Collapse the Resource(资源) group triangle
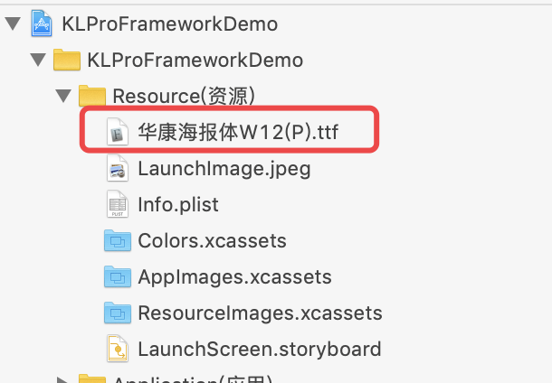The width and height of the screenshot is (552, 383). [63, 96]
